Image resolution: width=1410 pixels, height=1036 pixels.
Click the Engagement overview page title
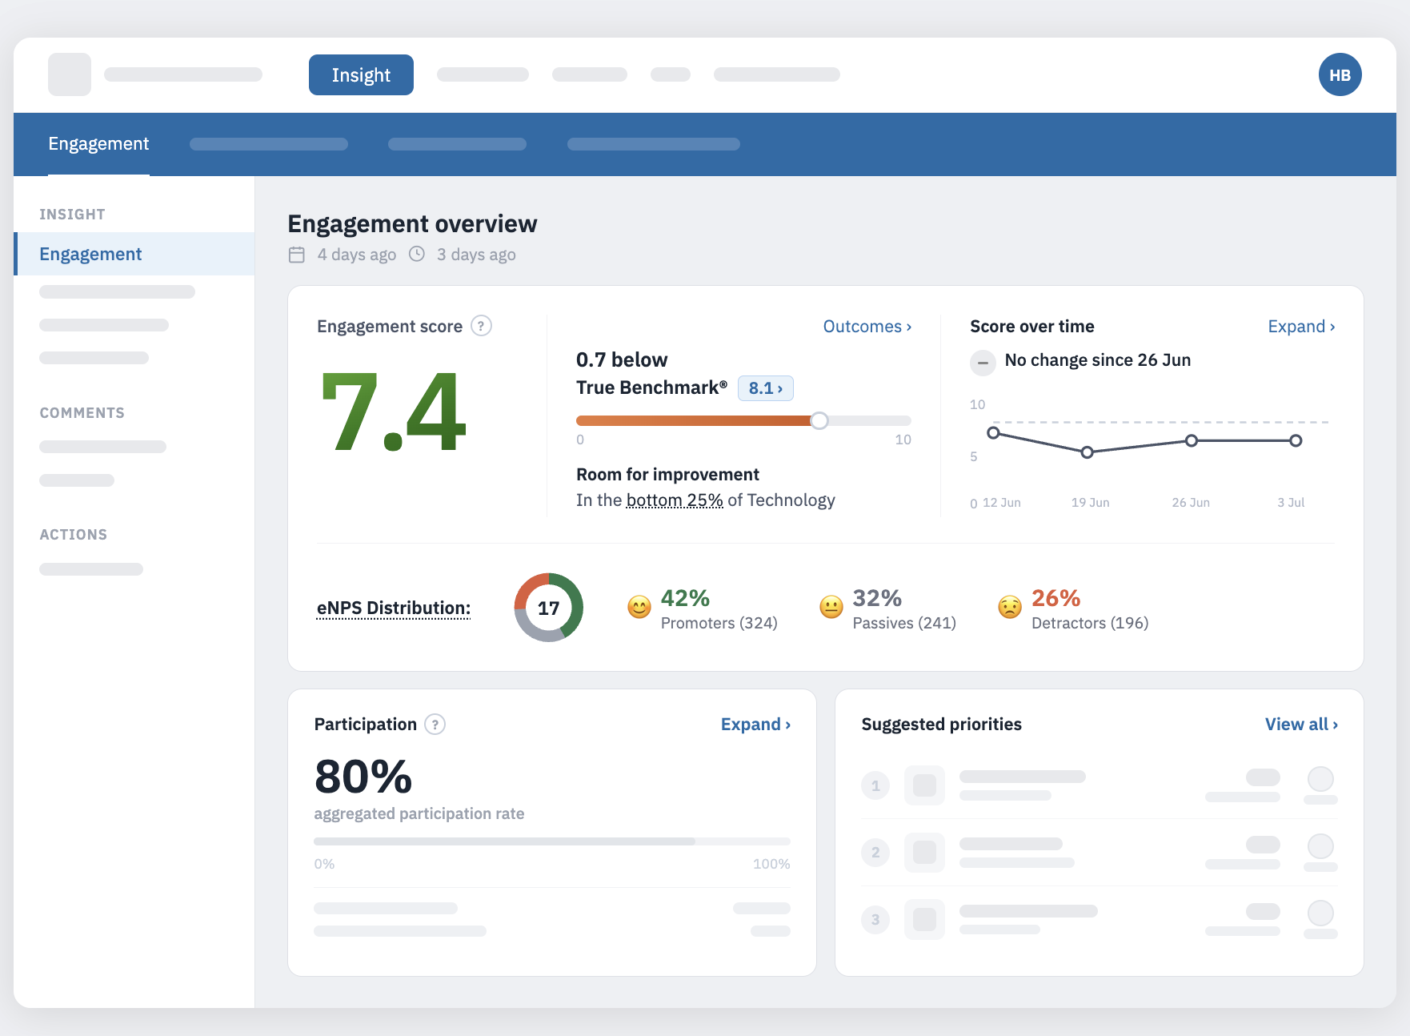[412, 223]
